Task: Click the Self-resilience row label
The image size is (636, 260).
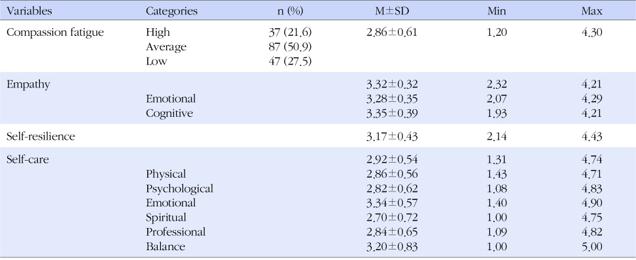Action: 41,137
